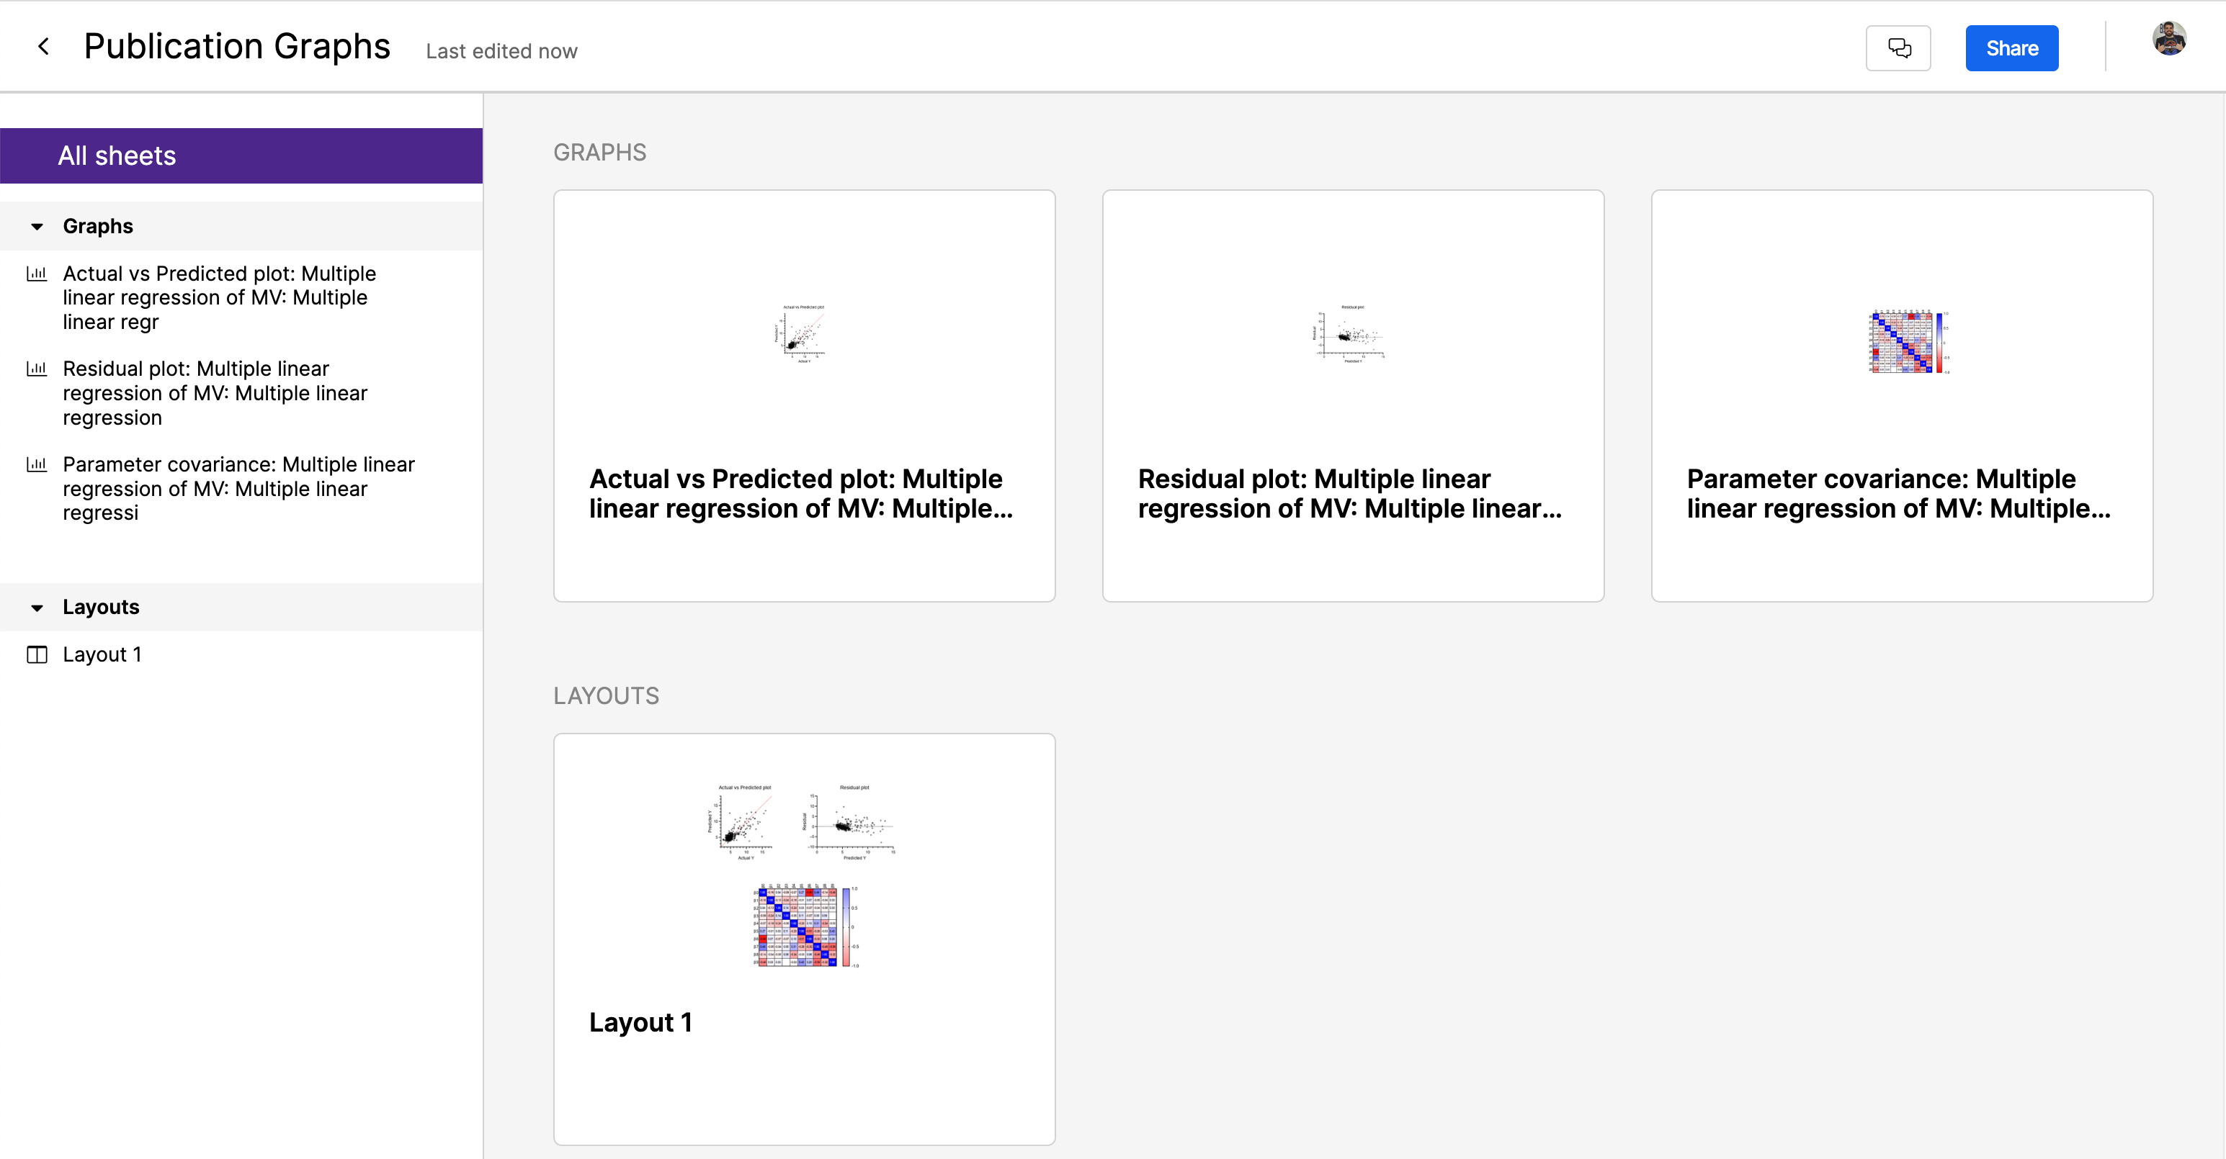This screenshot has width=2226, height=1159.
Task: Open the Actual vs Predicted plot graph card
Action: click(x=803, y=397)
